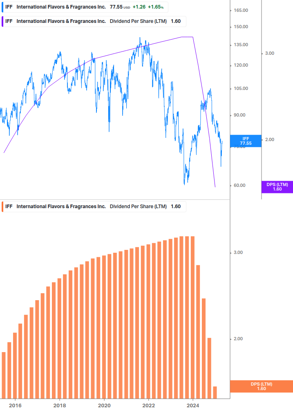Click the orange DPS (LTM) 1.60 axis label
Image resolution: width=293 pixels, height=411 pixels.
261,386
